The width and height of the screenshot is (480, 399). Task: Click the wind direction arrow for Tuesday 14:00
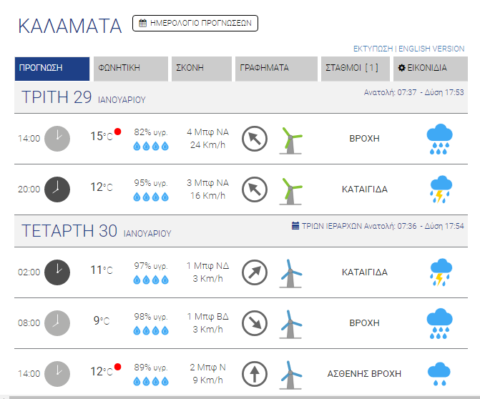coord(255,139)
